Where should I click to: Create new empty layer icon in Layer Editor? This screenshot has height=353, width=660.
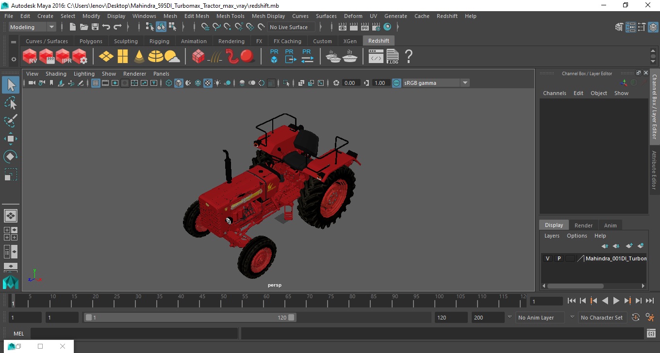click(x=629, y=246)
